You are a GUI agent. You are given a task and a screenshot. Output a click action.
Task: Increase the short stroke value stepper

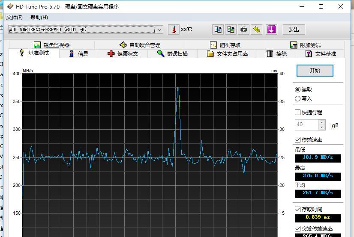322,122
